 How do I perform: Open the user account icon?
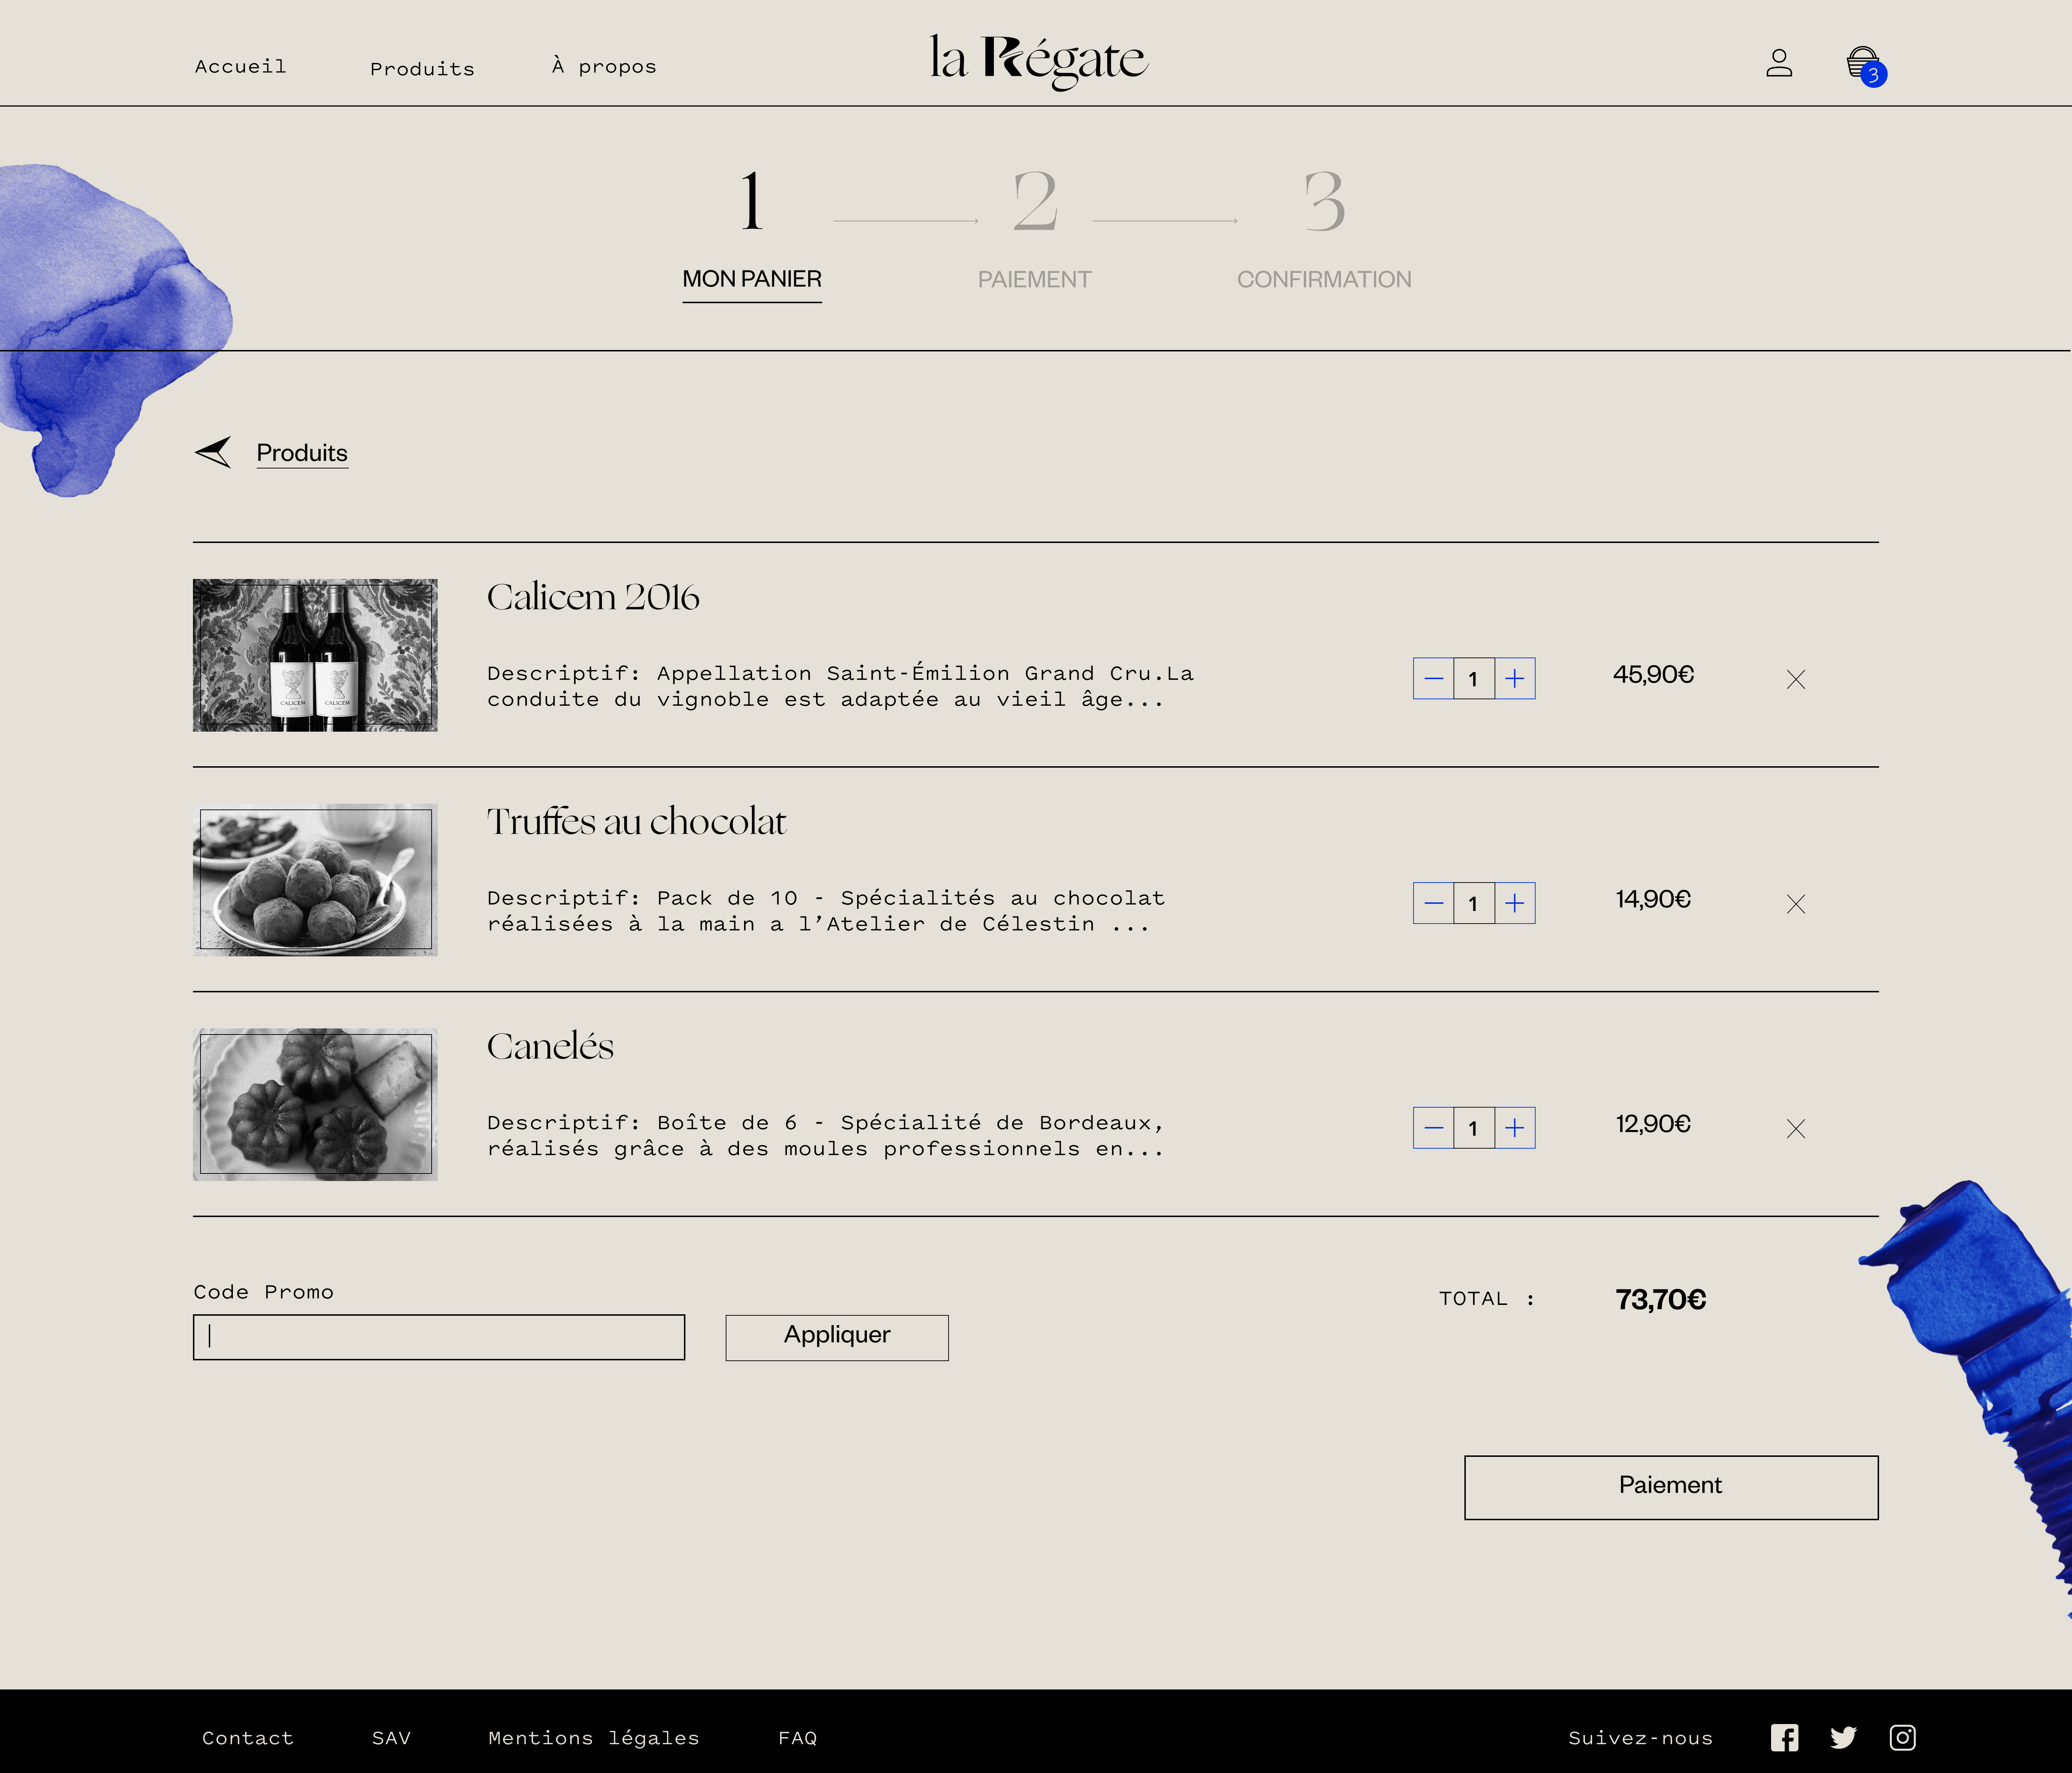click(1779, 63)
